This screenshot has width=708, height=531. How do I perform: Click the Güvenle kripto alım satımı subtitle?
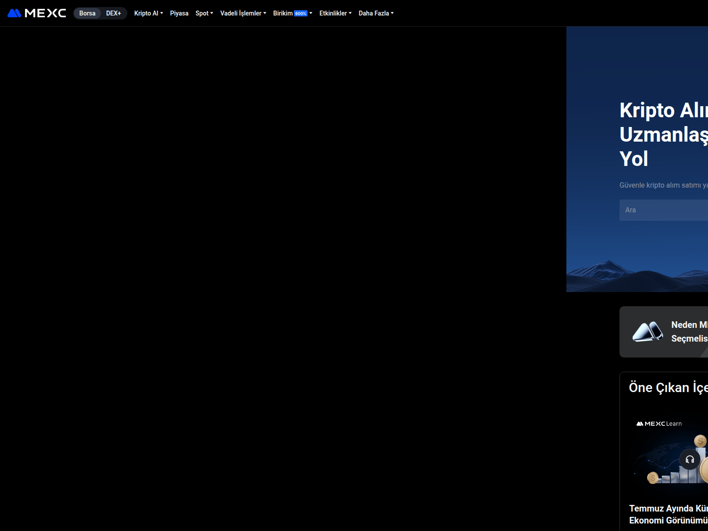tap(664, 185)
